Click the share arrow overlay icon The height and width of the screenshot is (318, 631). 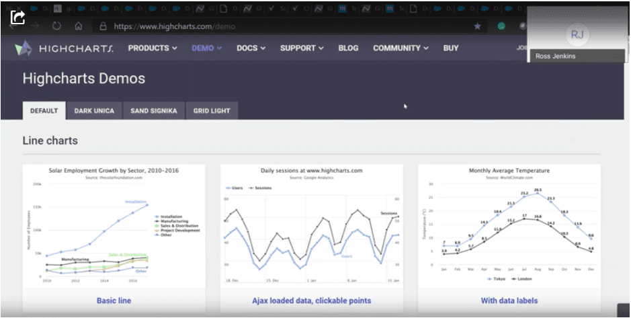(17, 17)
